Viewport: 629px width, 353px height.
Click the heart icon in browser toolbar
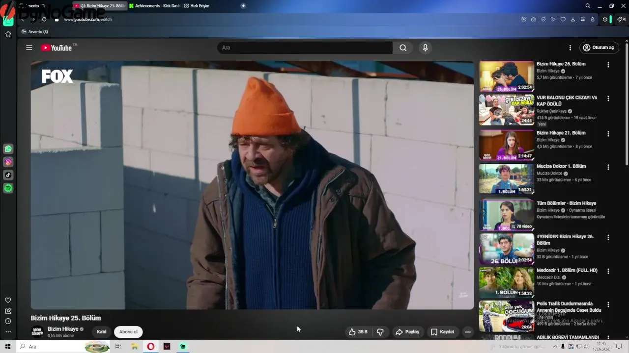pyautogui.click(x=563, y=19)
